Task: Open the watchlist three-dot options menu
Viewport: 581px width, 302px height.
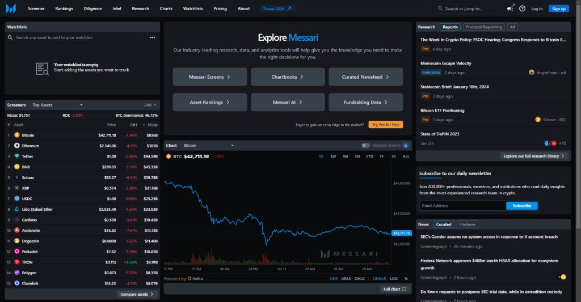Action: click(x=152, y=37)
